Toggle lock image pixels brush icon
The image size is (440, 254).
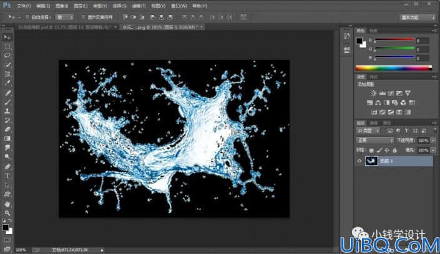click(x=379, y=151)
